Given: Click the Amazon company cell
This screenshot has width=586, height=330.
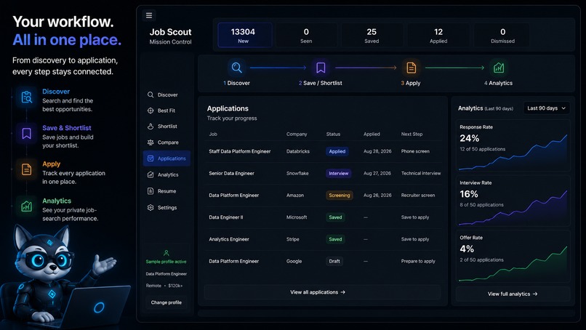Looking at the screenshot, I should [x=295, y=195].
